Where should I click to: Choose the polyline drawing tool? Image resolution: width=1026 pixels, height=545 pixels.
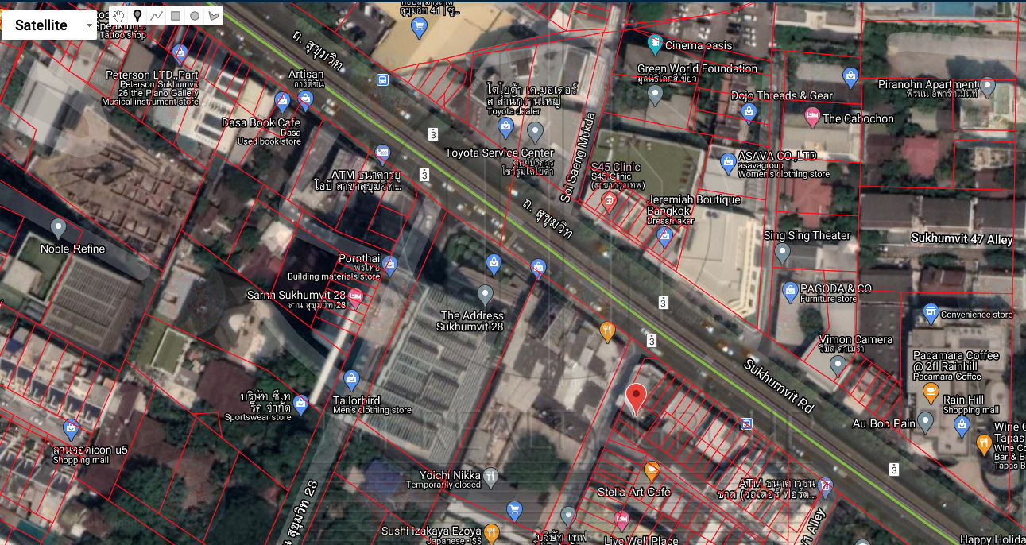click(157, 16)
